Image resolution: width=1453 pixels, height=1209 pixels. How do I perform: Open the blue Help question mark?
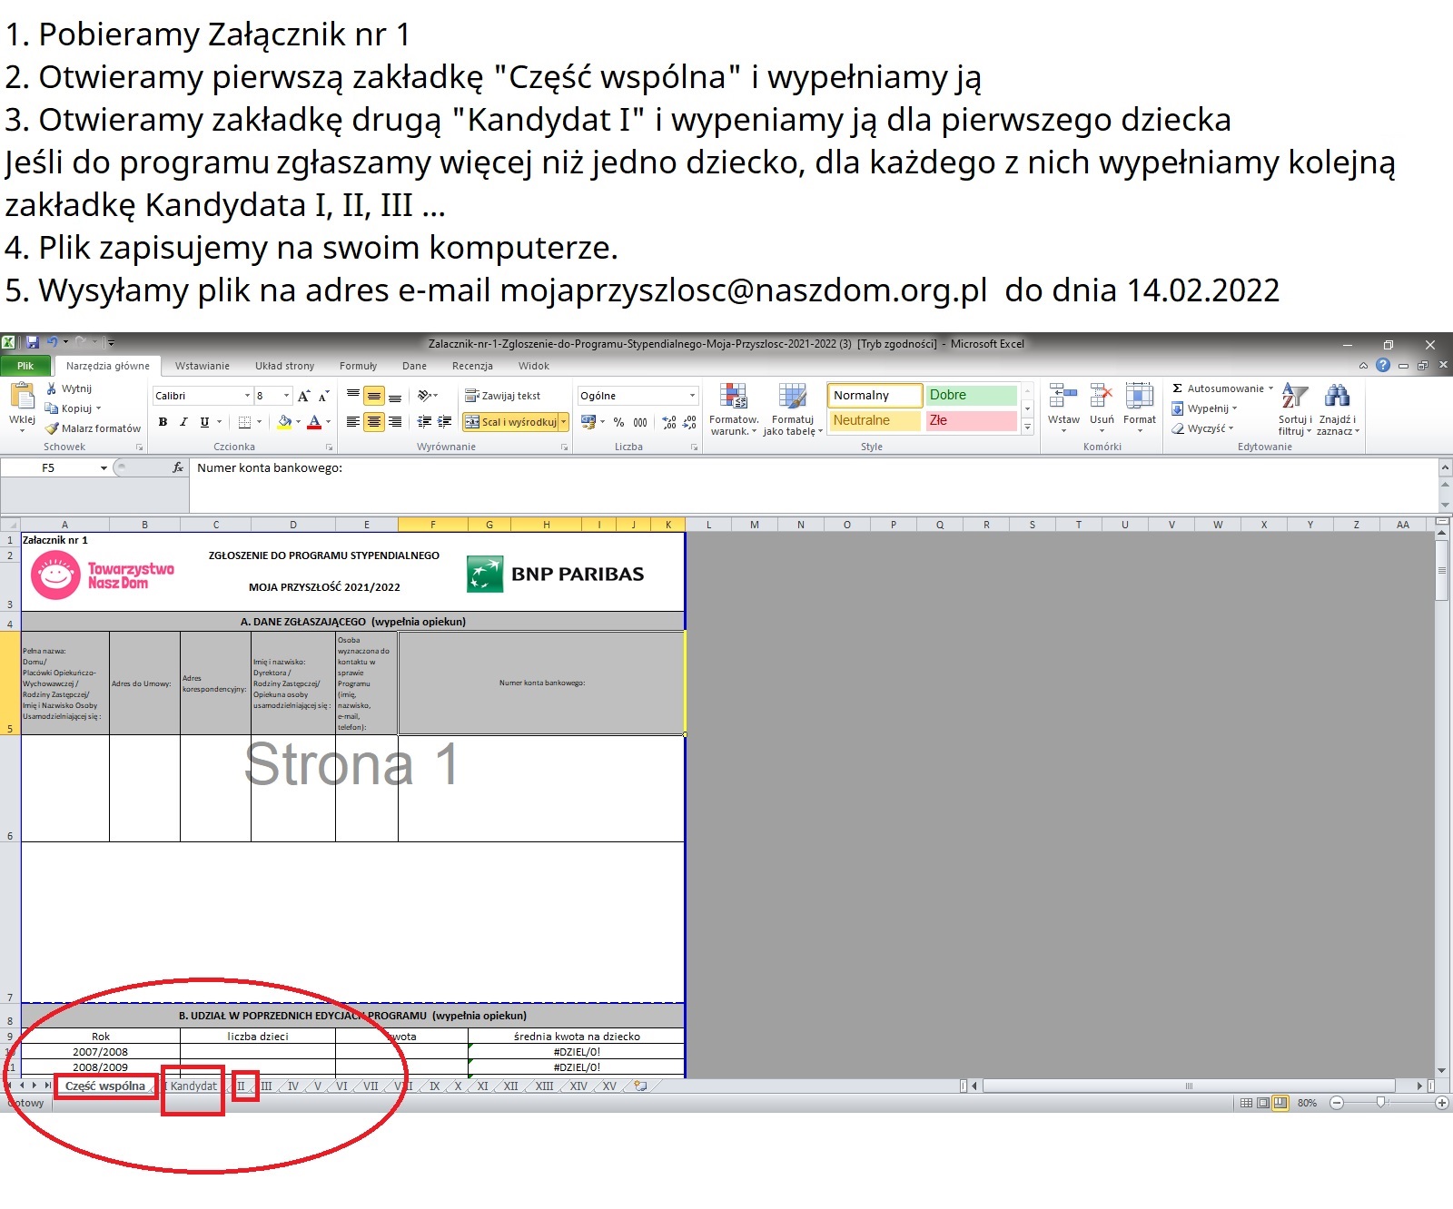point(1383,365)
